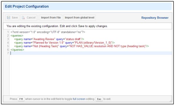Click the Edit Project Configuration heading
The width and height of the screenshot is (175, 106).
pos(27,6)
